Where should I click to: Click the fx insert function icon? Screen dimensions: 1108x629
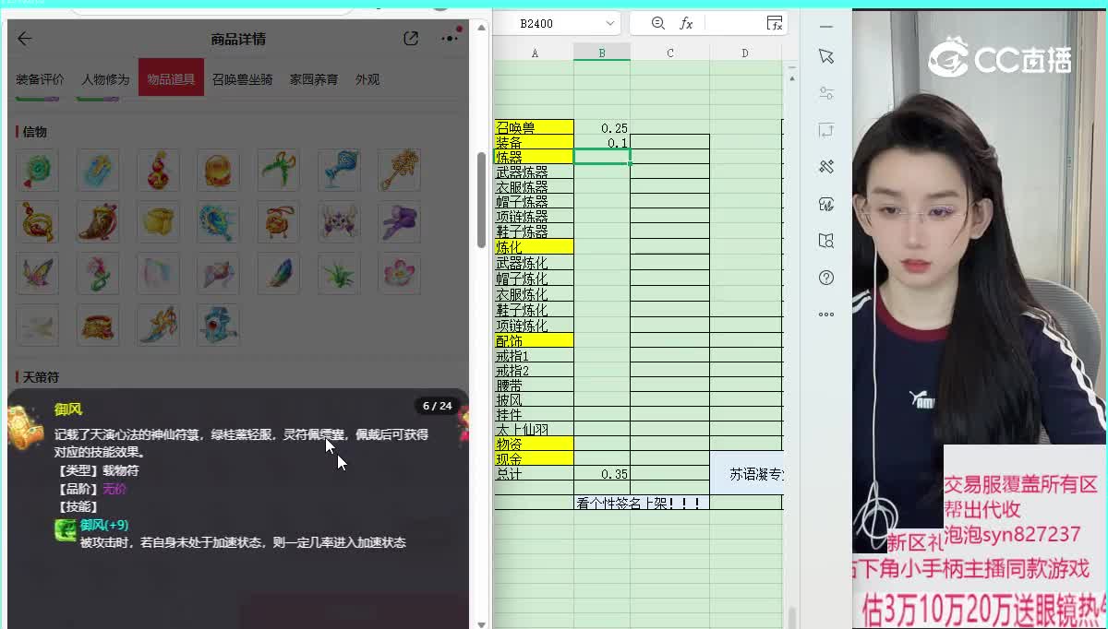[x=686, y=24]
